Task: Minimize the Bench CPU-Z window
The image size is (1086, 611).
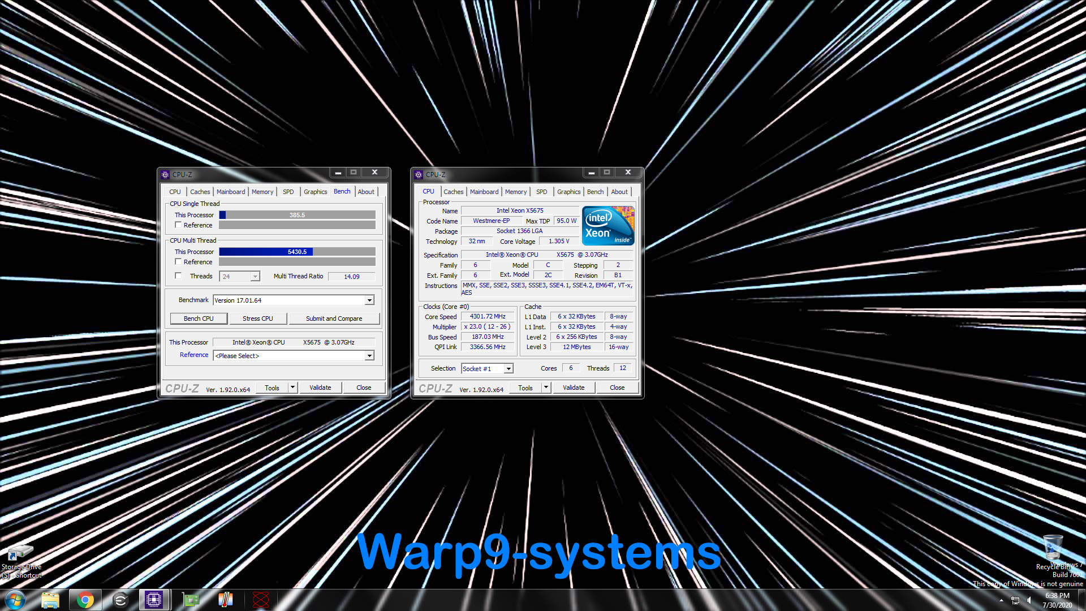Action: coord(338,173)
